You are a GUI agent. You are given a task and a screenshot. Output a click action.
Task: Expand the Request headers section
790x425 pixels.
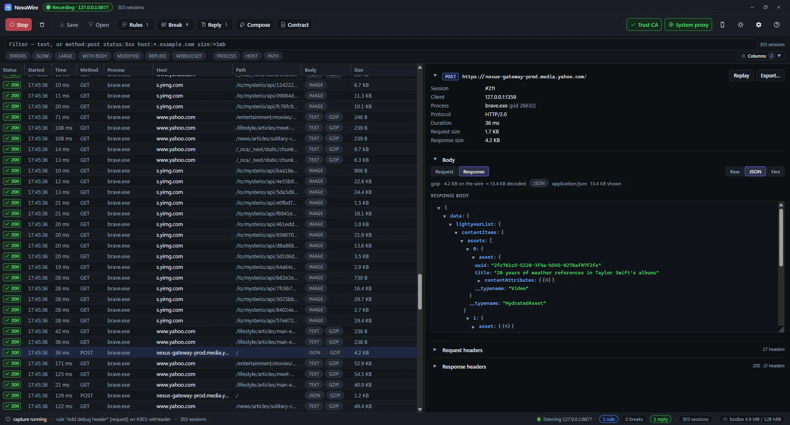(x=435, y=350)
